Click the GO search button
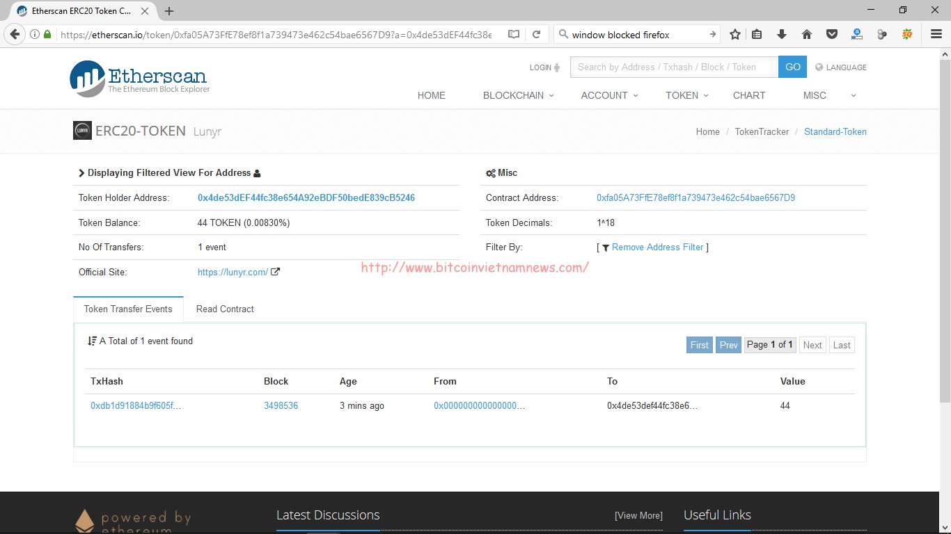Screen dimensions: 951x534 (792, 67)
